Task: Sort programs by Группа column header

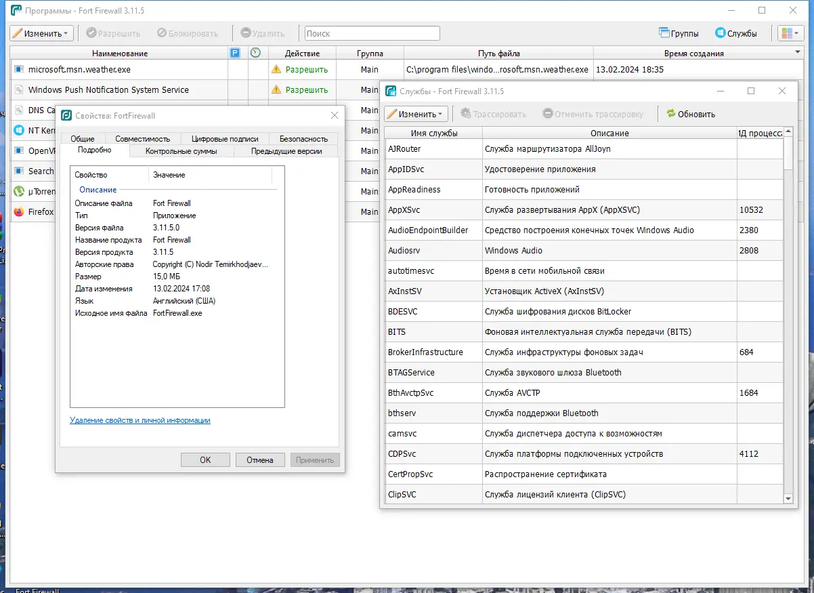Action: coord(370,53)
